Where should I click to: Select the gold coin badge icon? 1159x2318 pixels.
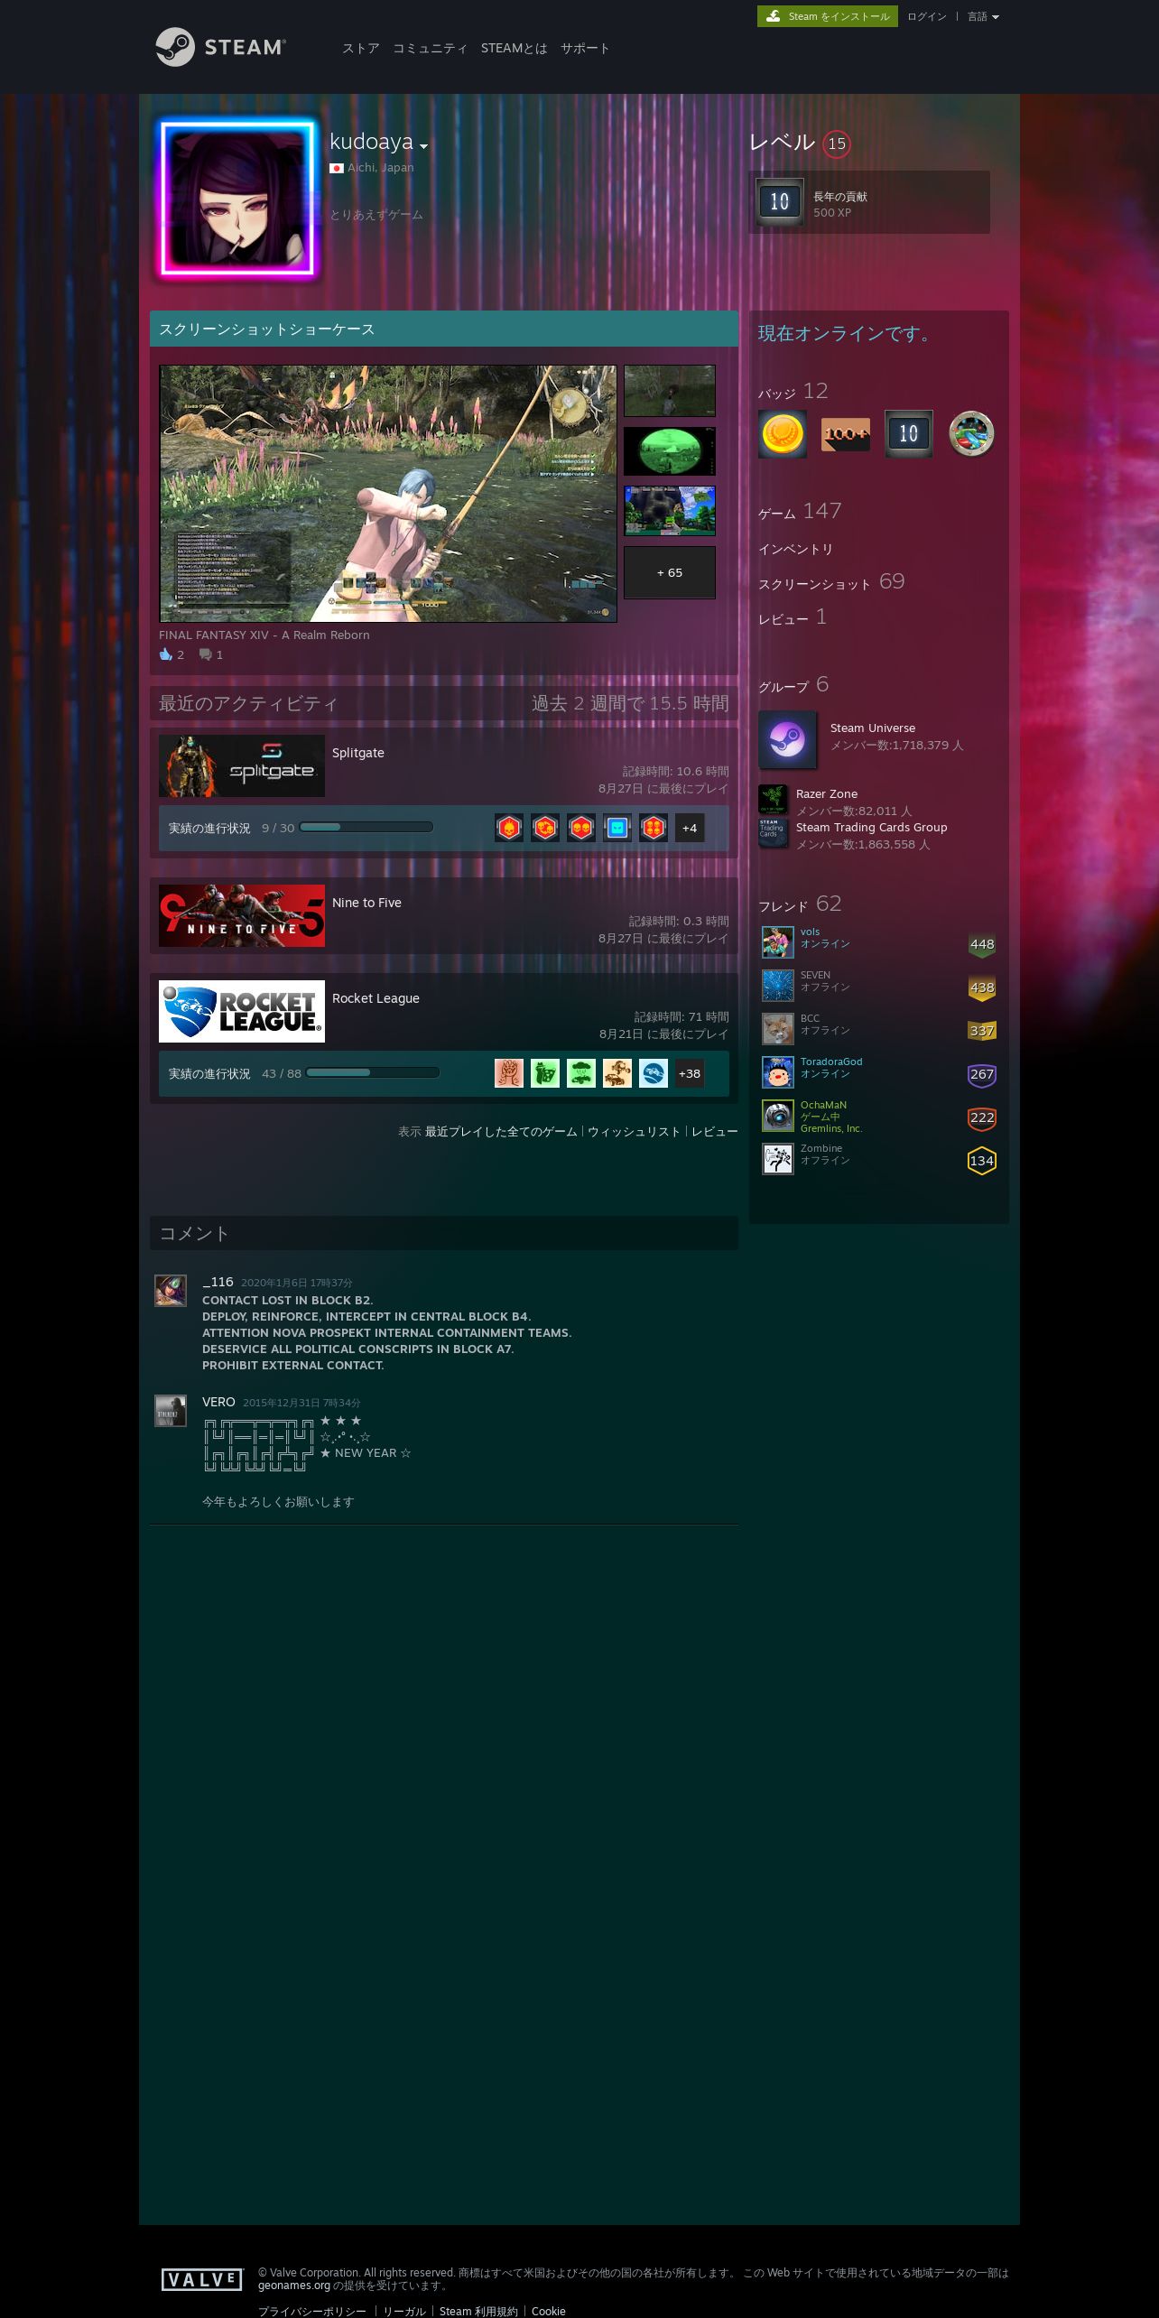(x=782, y=434)
